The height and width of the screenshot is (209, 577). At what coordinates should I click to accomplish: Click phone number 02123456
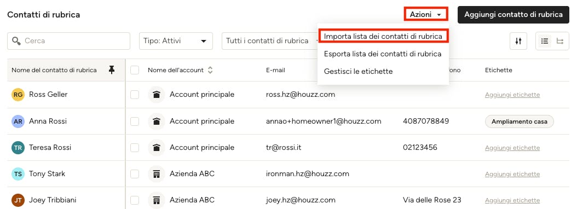tap(420, 148)
